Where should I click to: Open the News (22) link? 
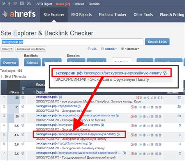tap(63, 4)
